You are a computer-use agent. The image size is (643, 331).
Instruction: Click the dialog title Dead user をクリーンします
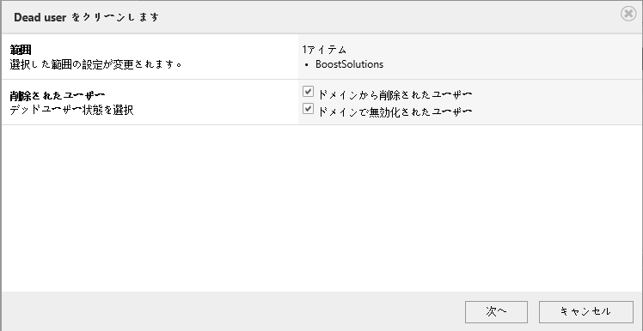click(86, 17)
